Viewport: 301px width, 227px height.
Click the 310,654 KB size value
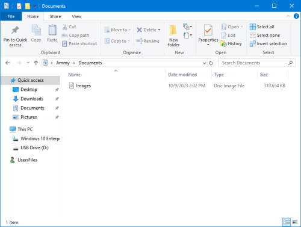275,86
